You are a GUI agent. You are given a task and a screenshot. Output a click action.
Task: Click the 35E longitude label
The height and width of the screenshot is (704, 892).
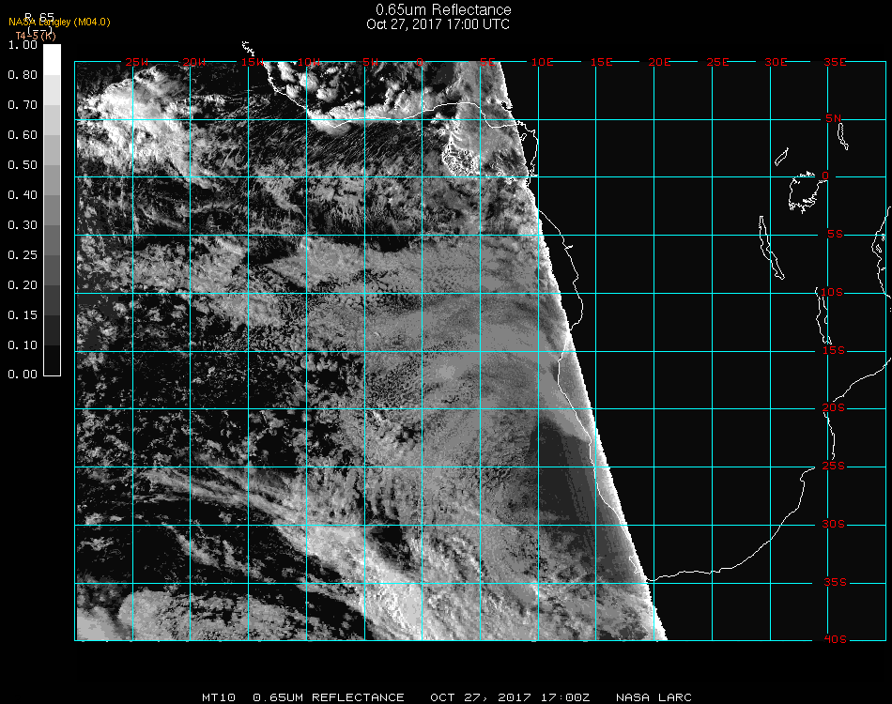(835, 62)
